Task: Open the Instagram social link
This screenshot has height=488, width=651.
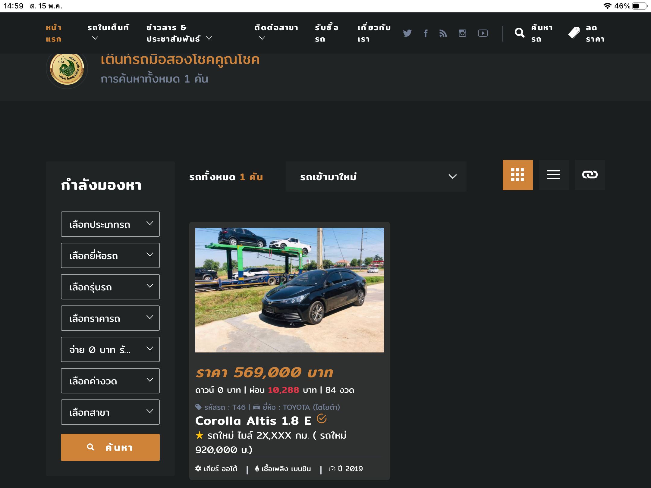Action: pos(462,33)
